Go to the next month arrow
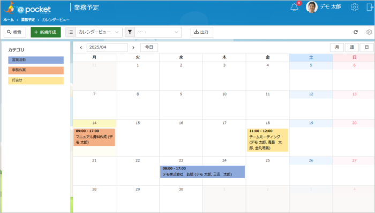Screen dimensions: 375x213 133,47
